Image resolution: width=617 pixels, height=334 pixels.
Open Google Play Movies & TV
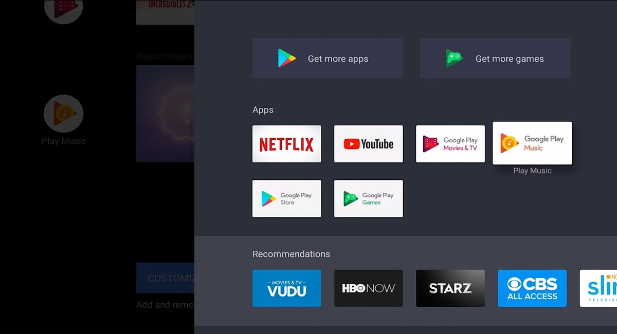coord(450,144)
